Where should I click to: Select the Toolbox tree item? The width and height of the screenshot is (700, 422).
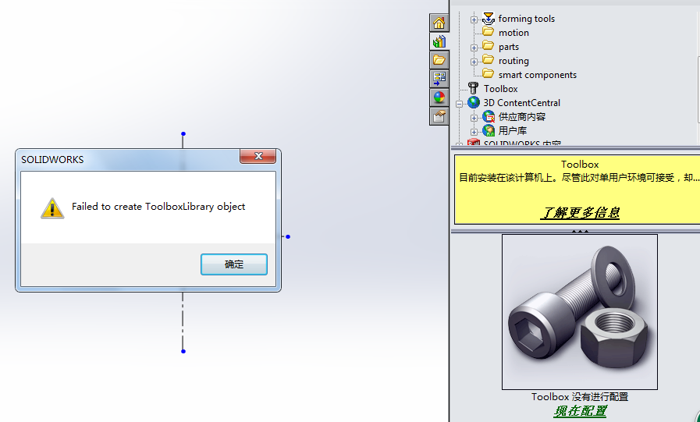tap(500, 89)
